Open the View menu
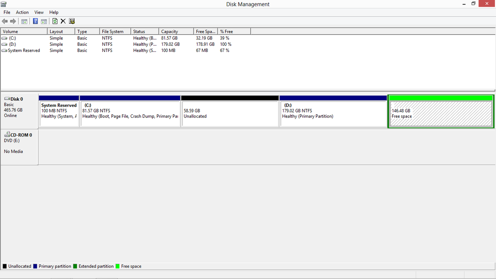The height and width of the screenshot is (279, 496). [x=39, y=12]
